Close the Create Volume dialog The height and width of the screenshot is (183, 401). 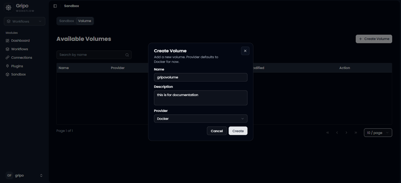(x=245, y=51)
